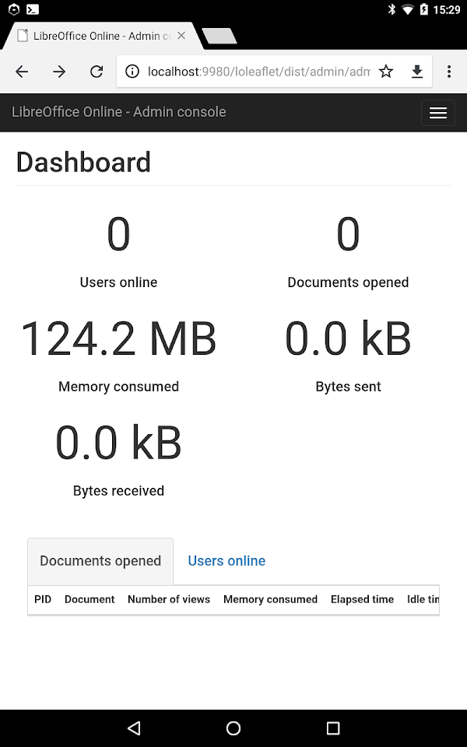
Task: Tap the terminal notification icon
Action: (x=33, y=9)
